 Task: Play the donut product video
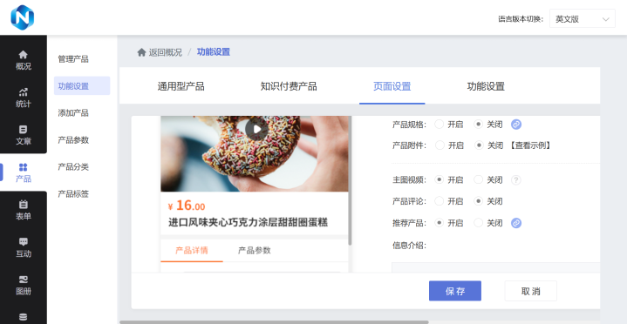point(256,129)
